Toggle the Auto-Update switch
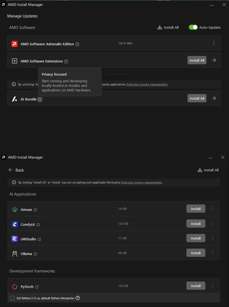This screenshot has width=229, height=307. [x=193, y=27]
